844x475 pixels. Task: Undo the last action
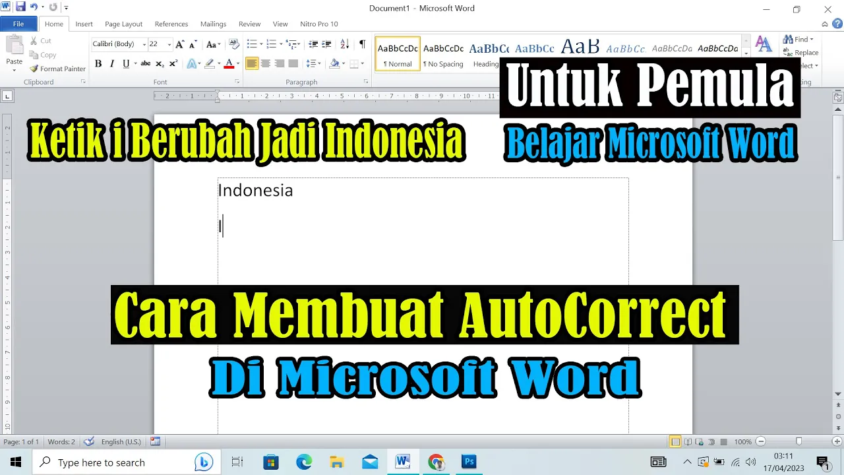[34, 7]
